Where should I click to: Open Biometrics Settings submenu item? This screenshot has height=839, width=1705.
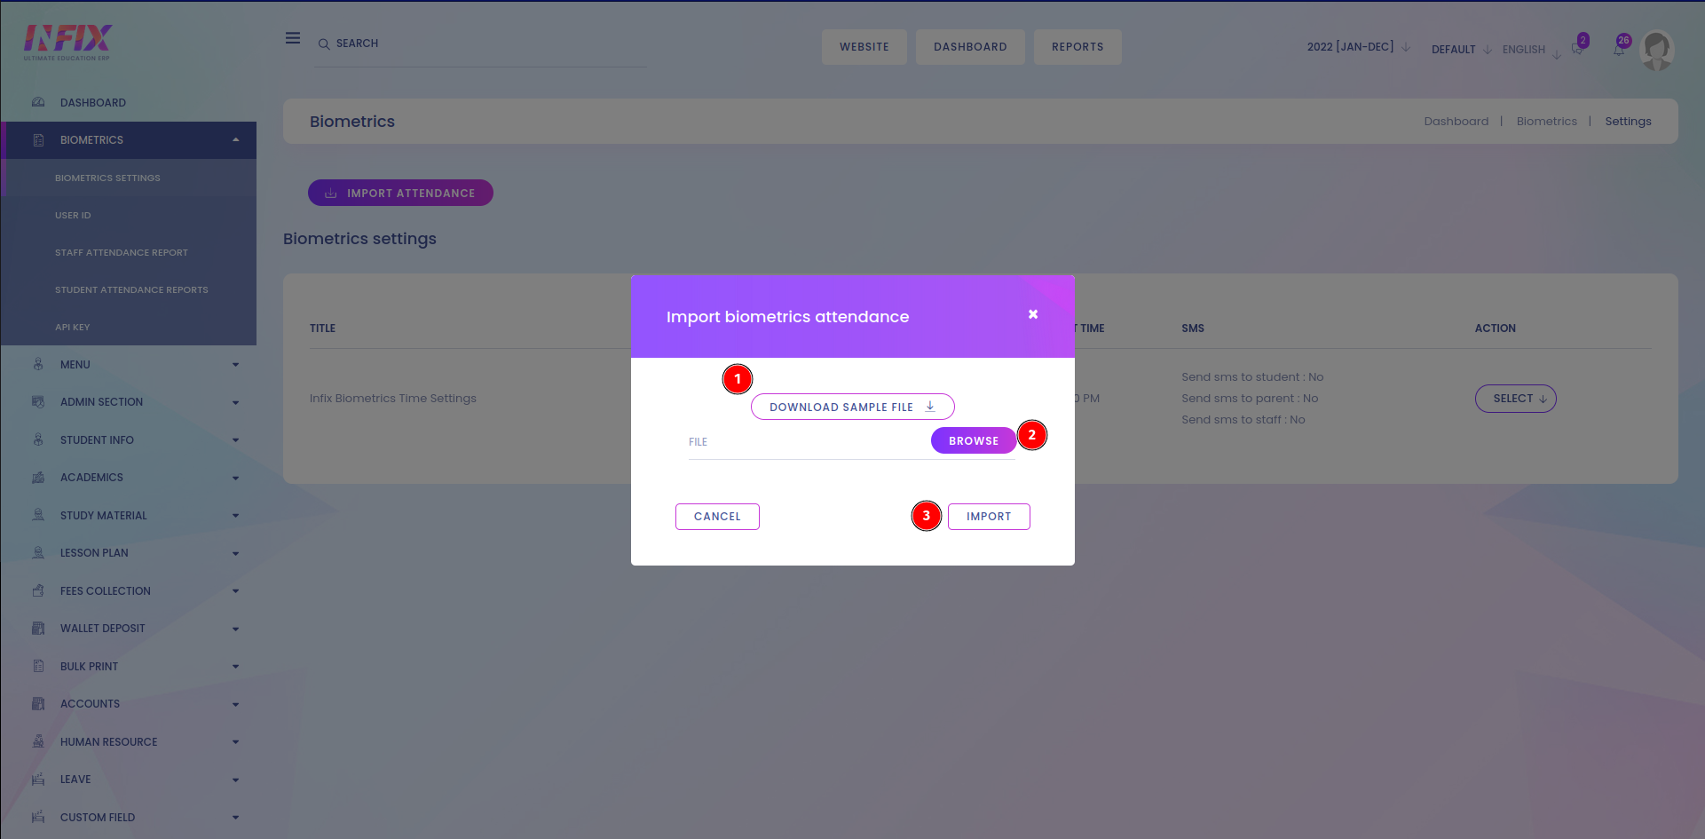pyautogui.click(x=107, y=178)
